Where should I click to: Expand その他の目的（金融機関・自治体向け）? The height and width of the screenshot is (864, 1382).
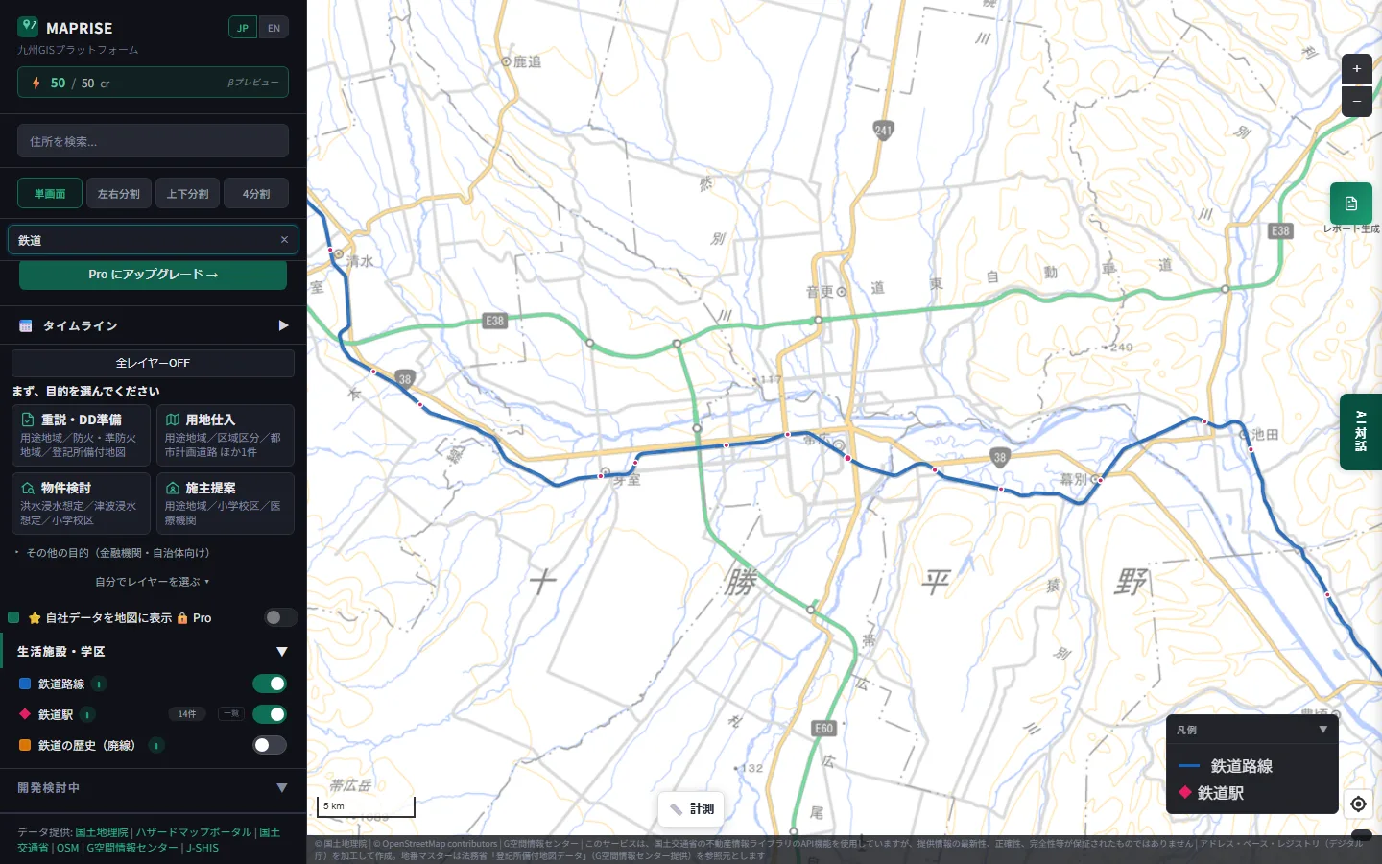click(112, 553)
